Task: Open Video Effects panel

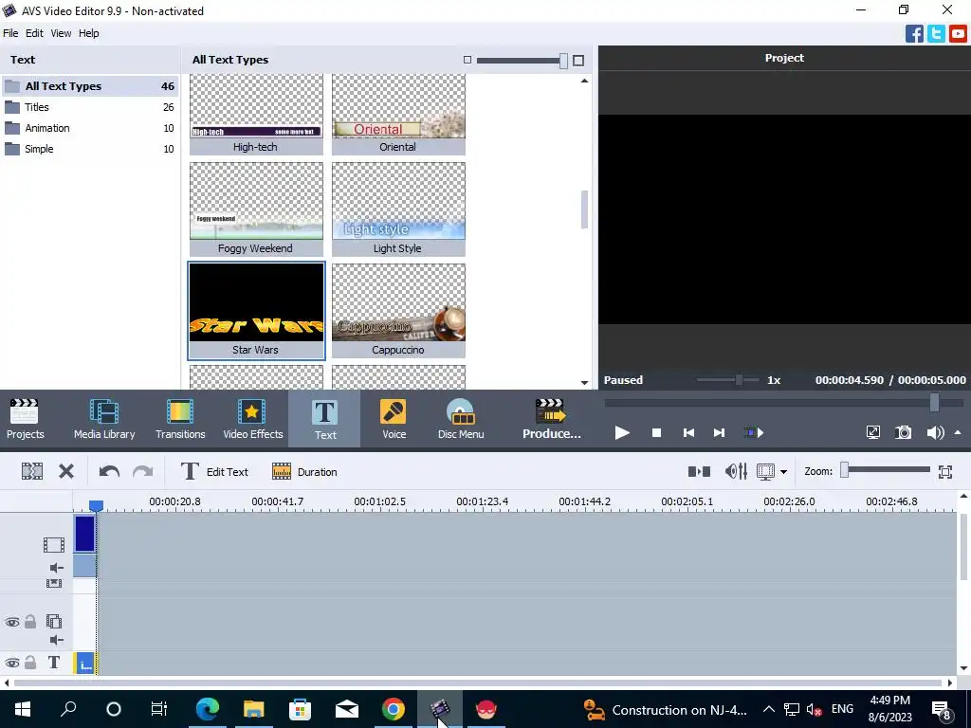Action: pos(252,418)
